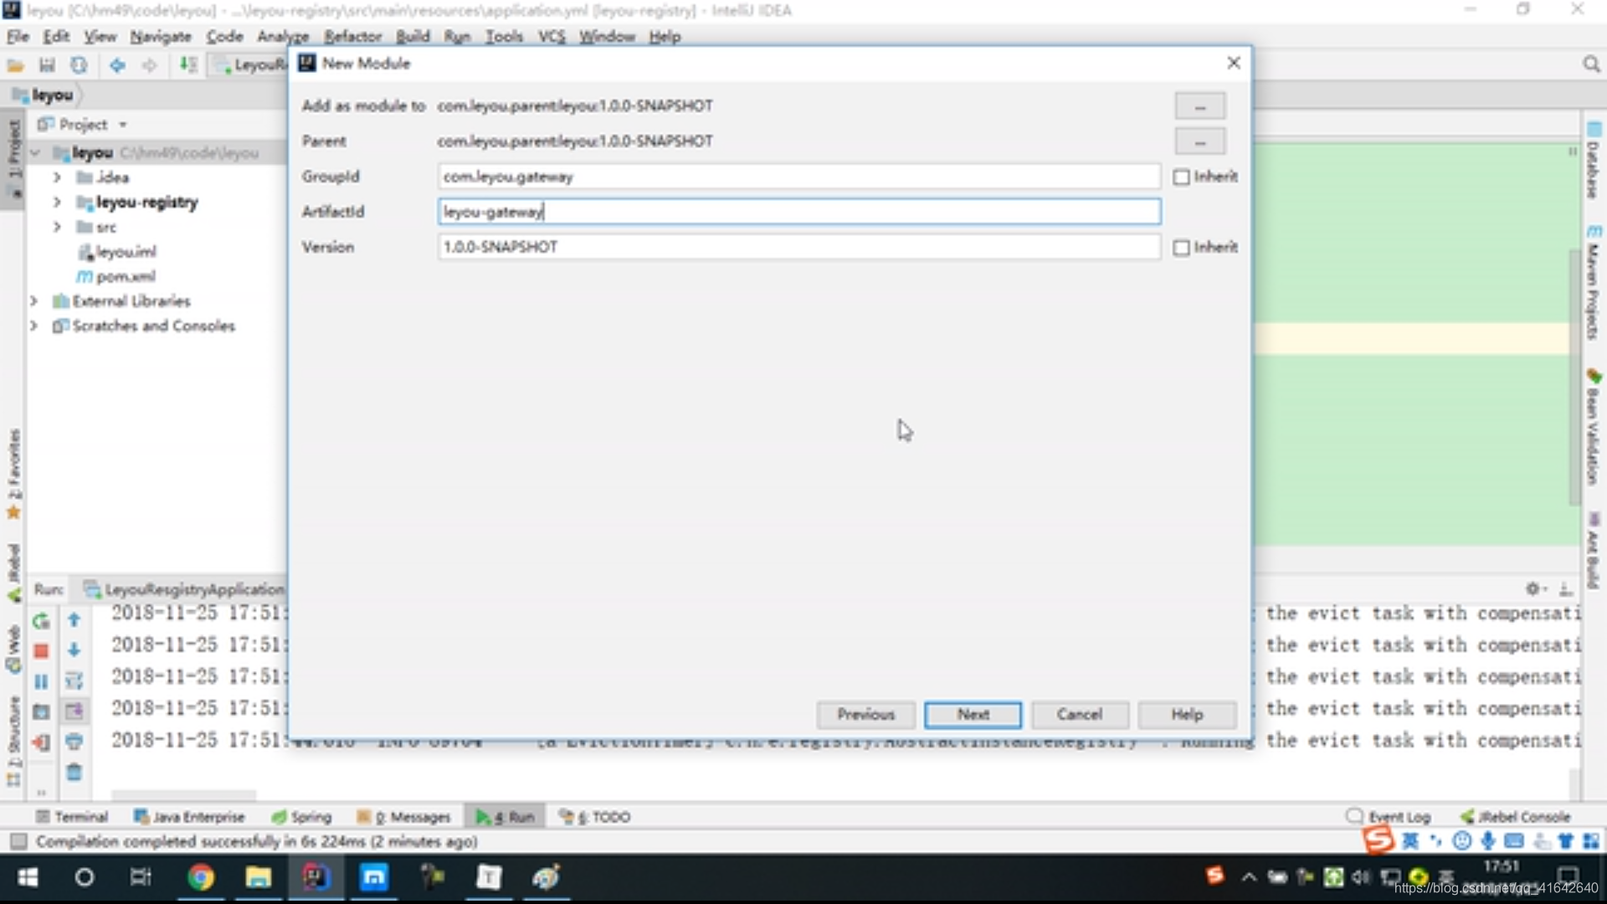This screenshot has width=1607, height=904.
Task: Toggle Inherit checkbox for Version
Action: [1181, 248]
